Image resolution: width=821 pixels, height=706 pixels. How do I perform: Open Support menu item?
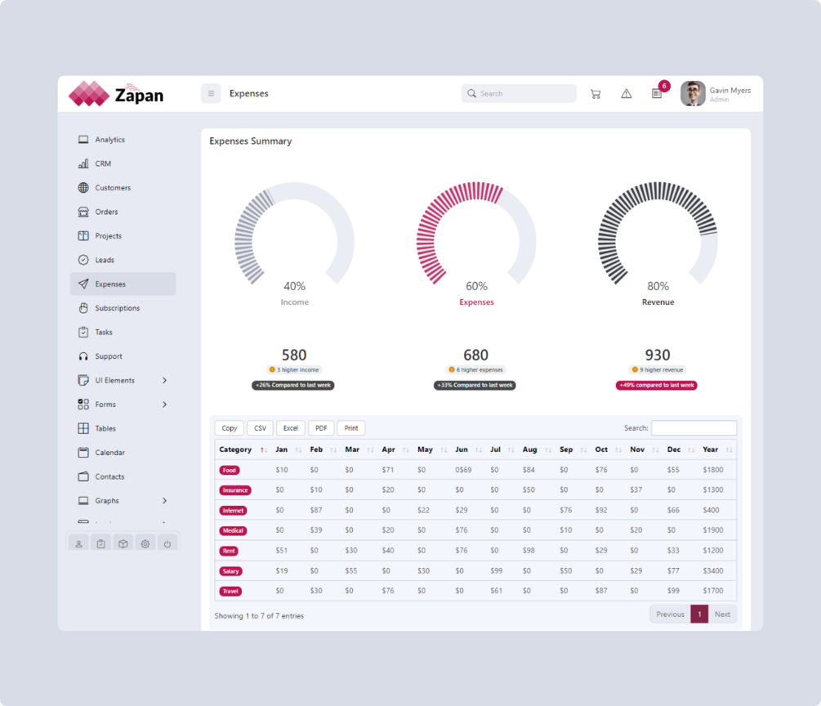(123, 356)
